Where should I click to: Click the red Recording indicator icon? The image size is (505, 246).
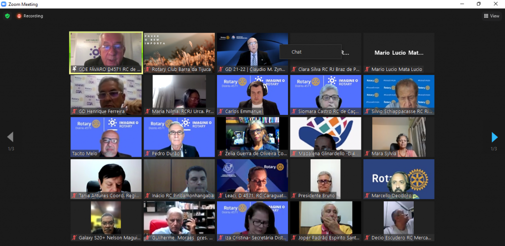pos(19,16)
